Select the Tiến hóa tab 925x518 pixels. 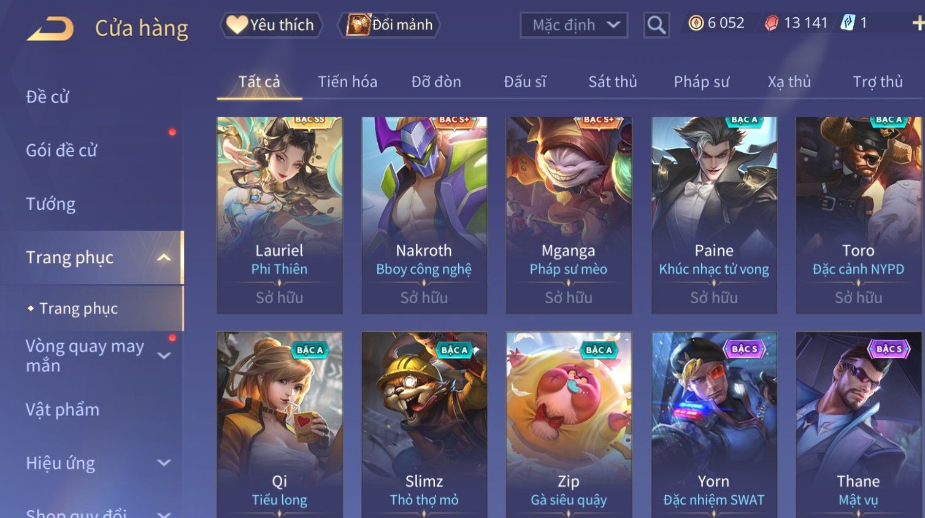[347, 82]
